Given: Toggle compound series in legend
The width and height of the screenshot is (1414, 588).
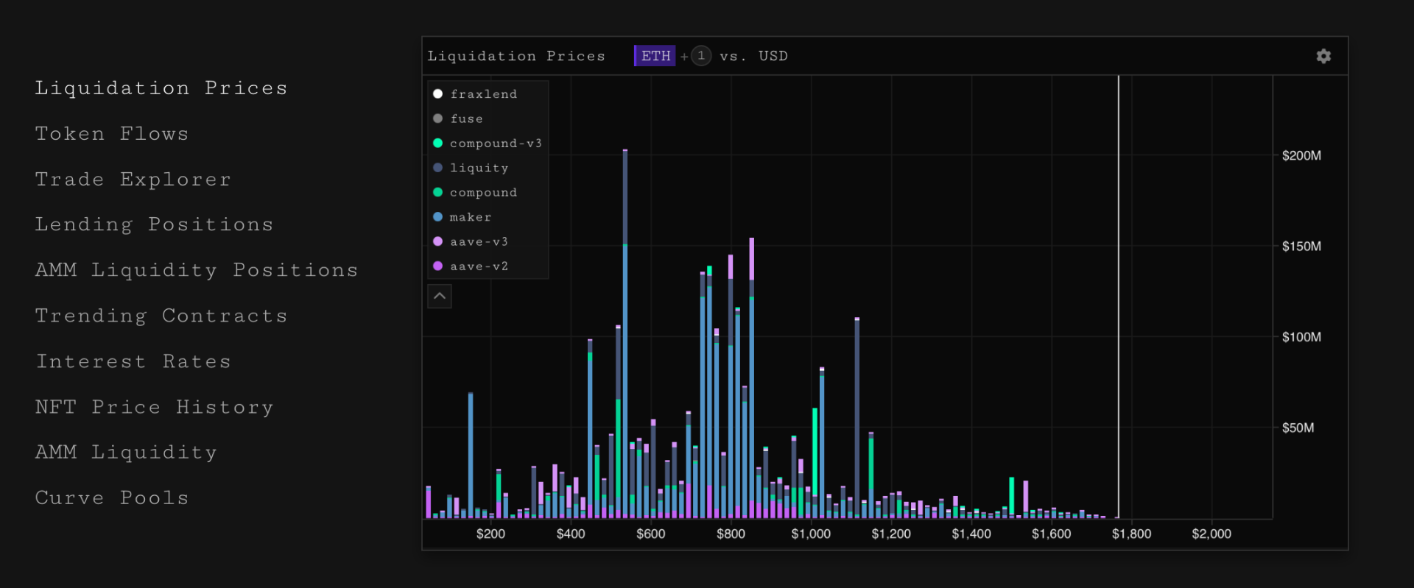Looking at the screenshot, I should [476, 192].
